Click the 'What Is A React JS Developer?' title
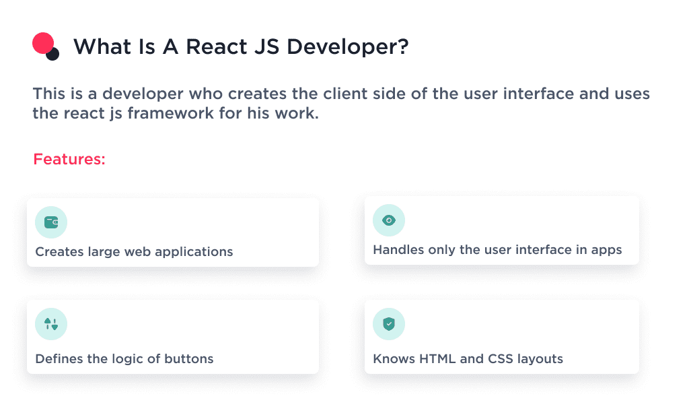Image resolution: width=689 pixels, height=417 pixels. coord(242,46)
